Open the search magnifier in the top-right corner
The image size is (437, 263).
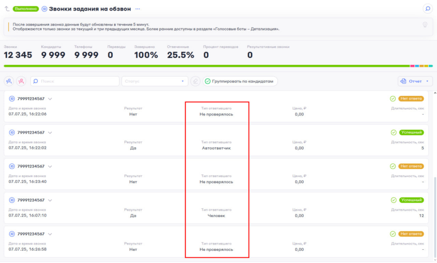coord(427,9)
